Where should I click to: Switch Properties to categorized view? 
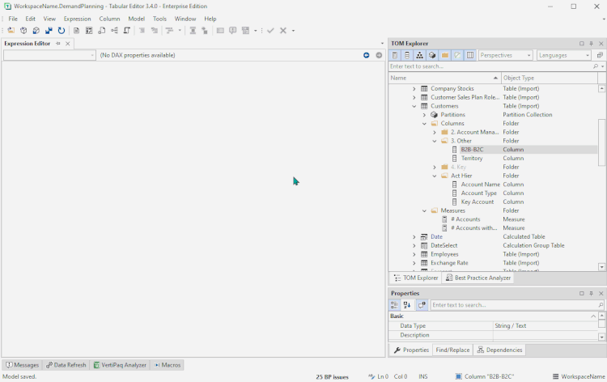coord(394,305)
